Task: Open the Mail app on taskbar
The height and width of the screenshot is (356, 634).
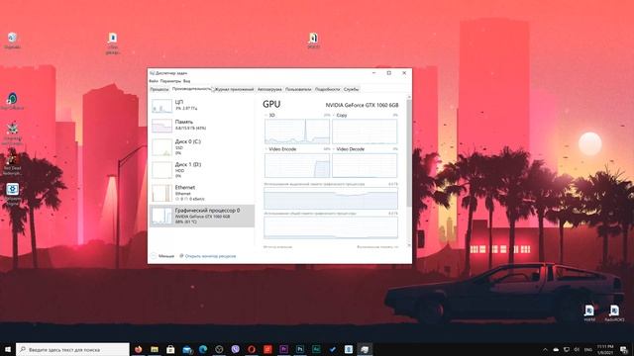Action: coord(187,349)
